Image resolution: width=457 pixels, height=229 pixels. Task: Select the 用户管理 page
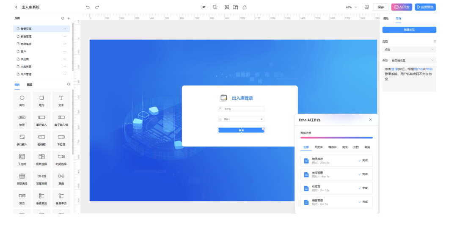[x=41, y=74]
